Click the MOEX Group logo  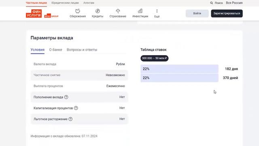(x=51, y=16)
